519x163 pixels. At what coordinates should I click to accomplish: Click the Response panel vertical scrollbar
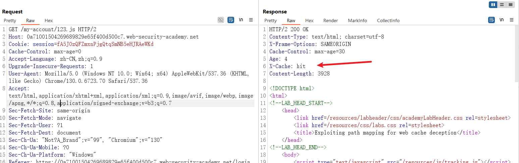coord(517,54)
